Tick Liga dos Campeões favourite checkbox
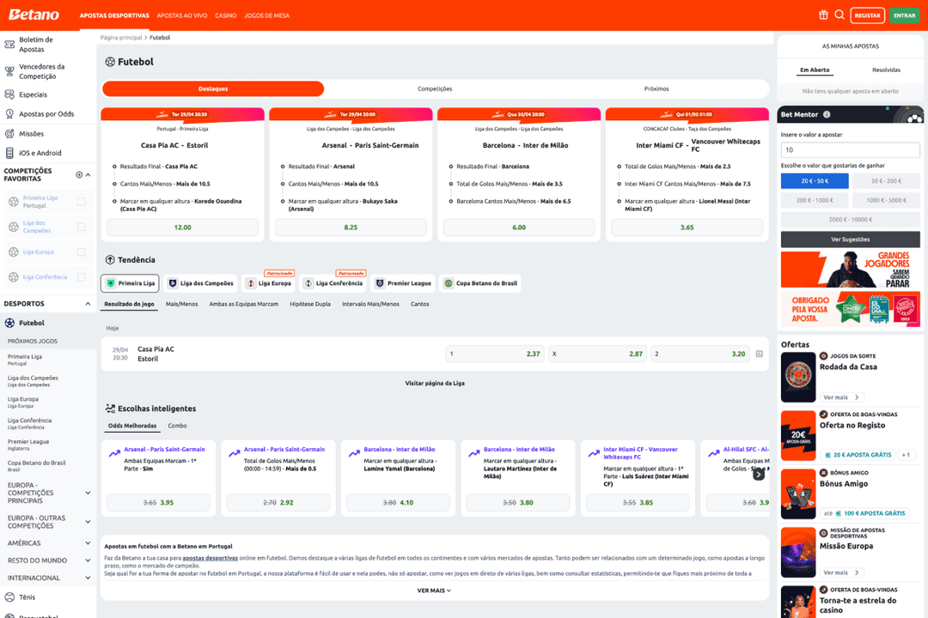This screenshot has width=928, height=618. [81, 227]
